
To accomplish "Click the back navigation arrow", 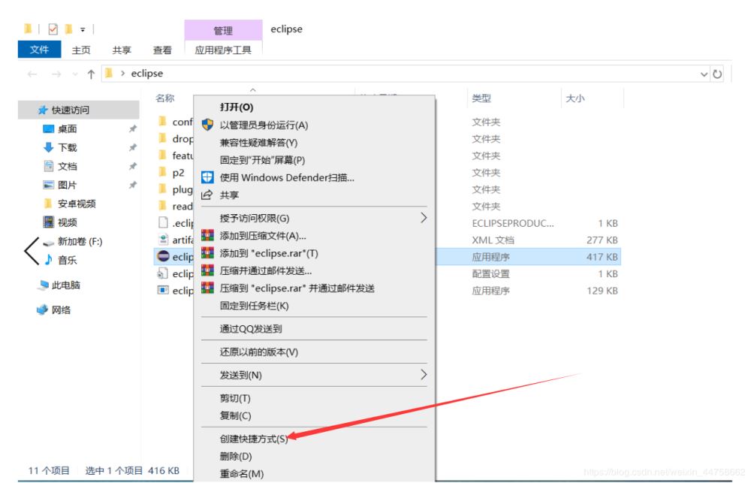I will pos(31,73).
